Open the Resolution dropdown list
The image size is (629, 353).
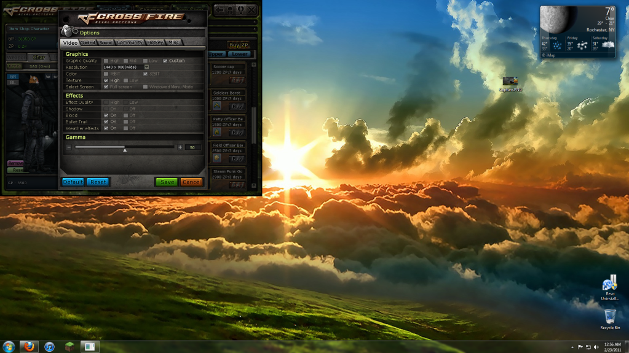146,67
